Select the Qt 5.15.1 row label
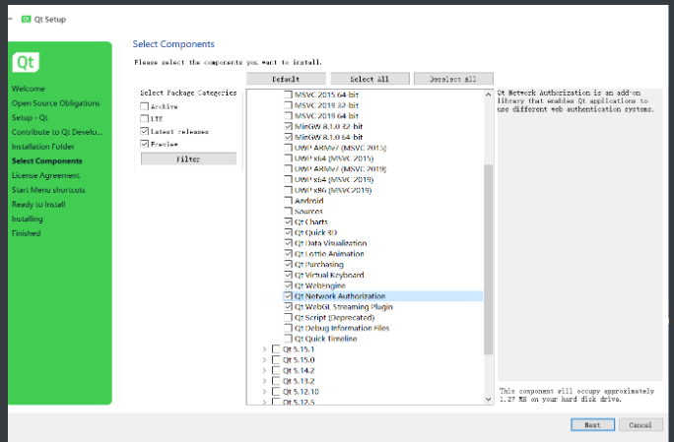This screenshot has height=442, width=674. pos(299,349)
